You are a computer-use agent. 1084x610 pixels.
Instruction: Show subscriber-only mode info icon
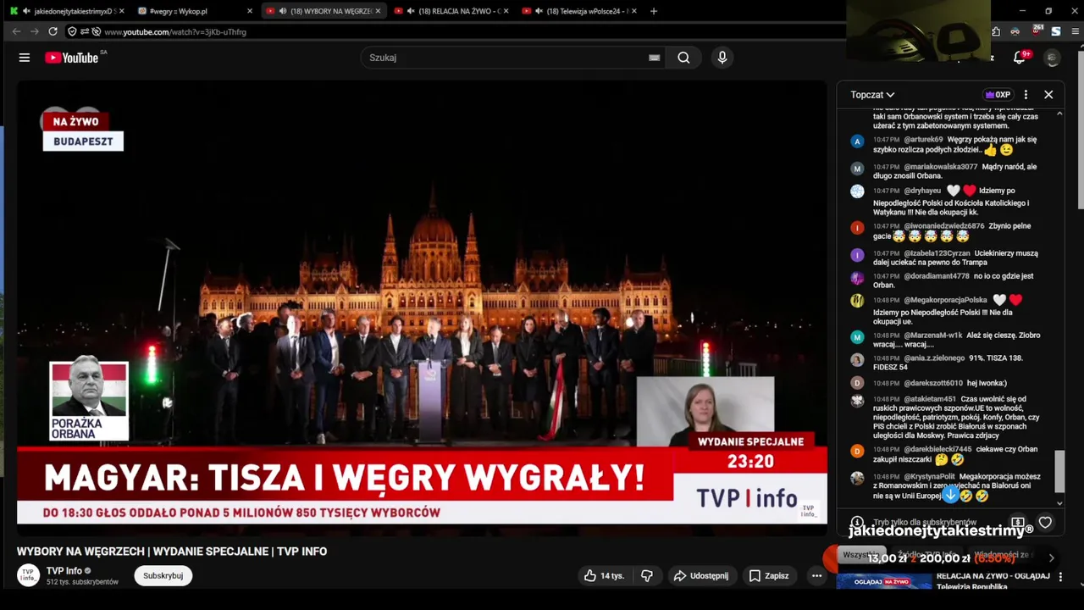pos(857,523)
